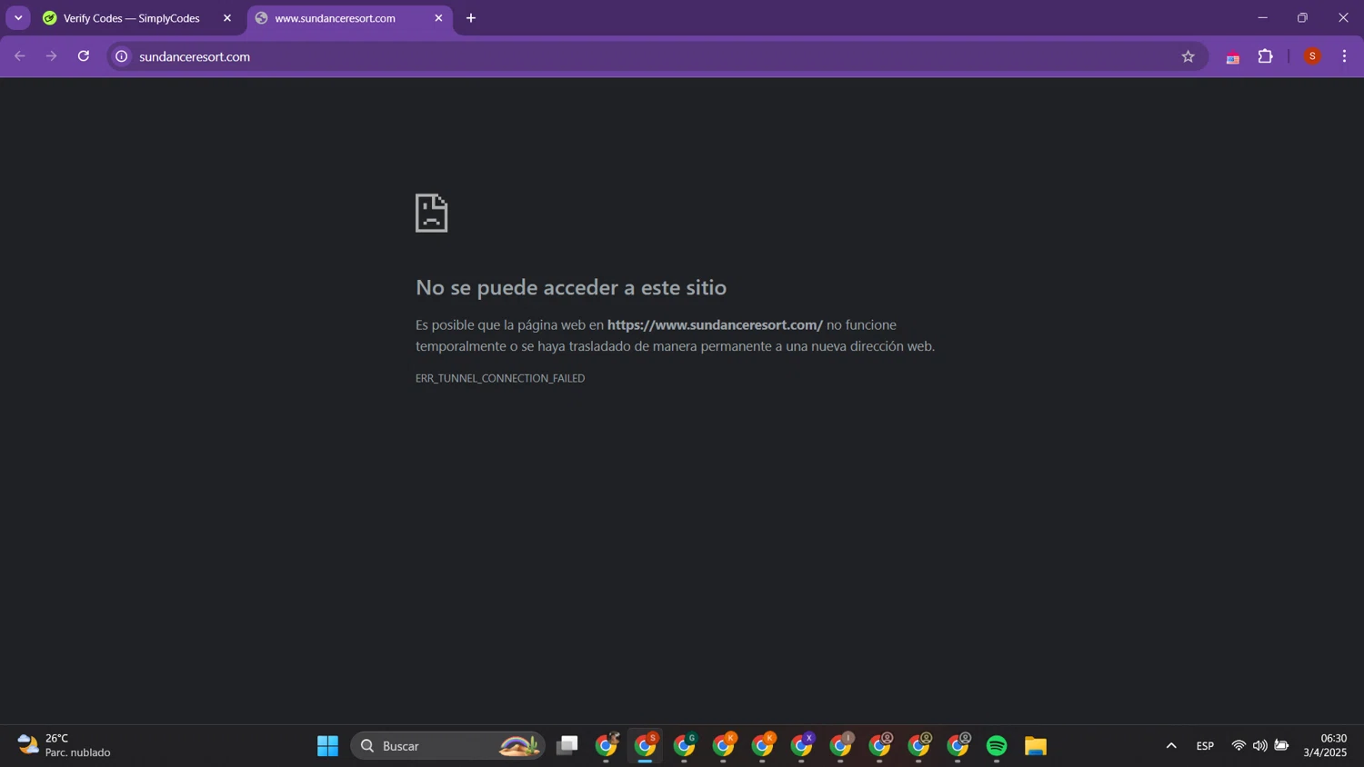The image size is (1364, 767).
Task: Open Spotify from the taskbar
Action: (997, 746)
